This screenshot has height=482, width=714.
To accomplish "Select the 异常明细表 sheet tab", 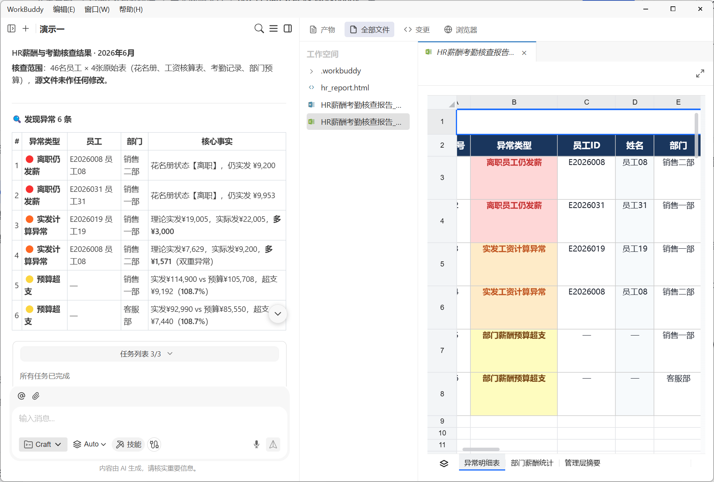I will click(x=482, y=463).
